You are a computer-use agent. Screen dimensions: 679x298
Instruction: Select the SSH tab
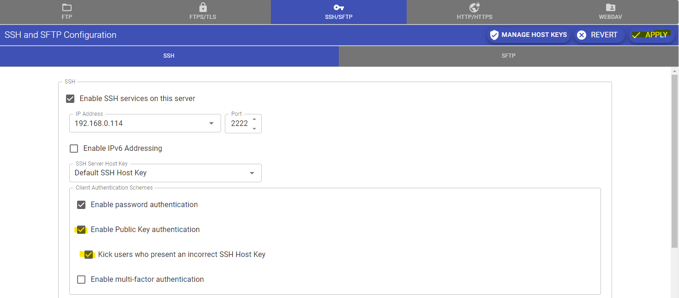169,55
